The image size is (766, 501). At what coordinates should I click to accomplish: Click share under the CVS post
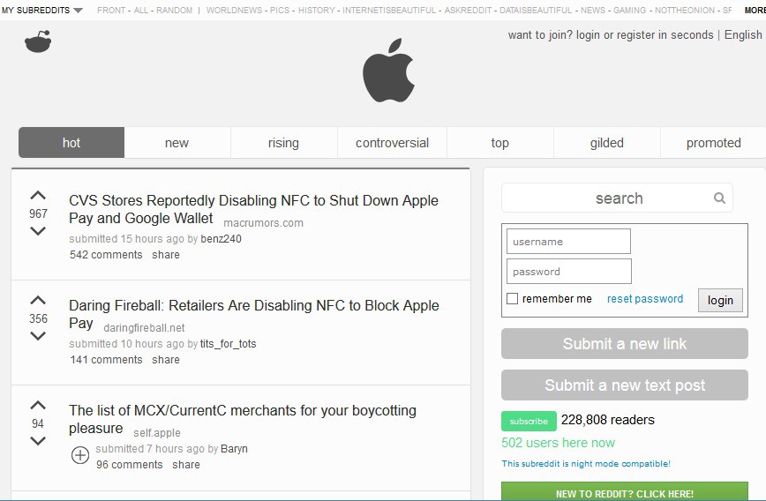pos(166,254)
